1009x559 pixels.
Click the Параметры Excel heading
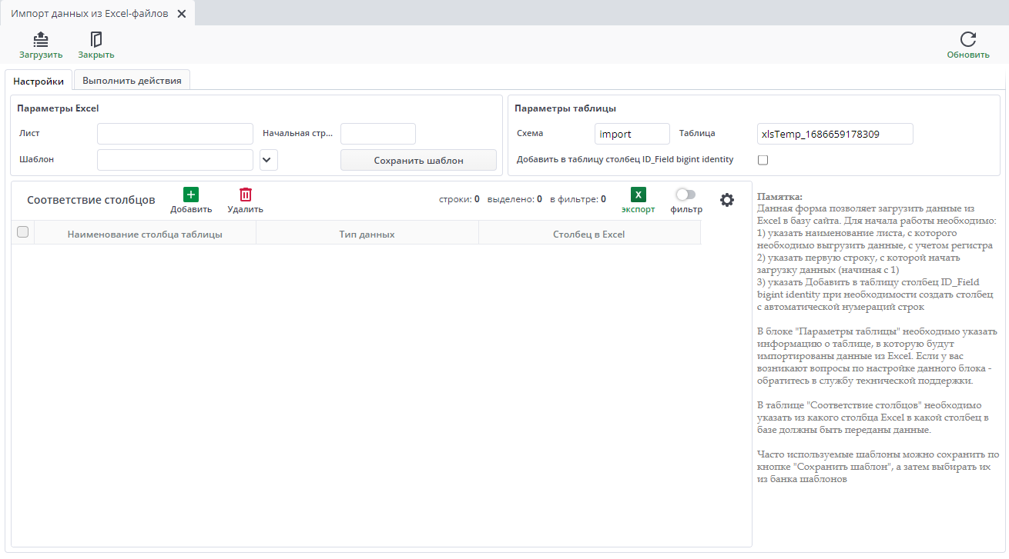pos(58,108)
